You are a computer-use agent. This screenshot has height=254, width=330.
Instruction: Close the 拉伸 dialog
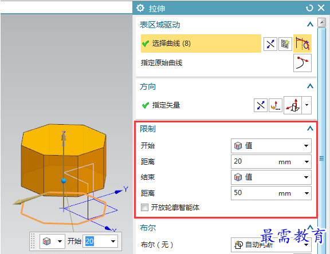(x=321, y=8)
